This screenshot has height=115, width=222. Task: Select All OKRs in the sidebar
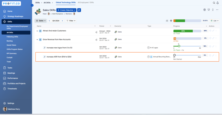click(x=16, y=33)
